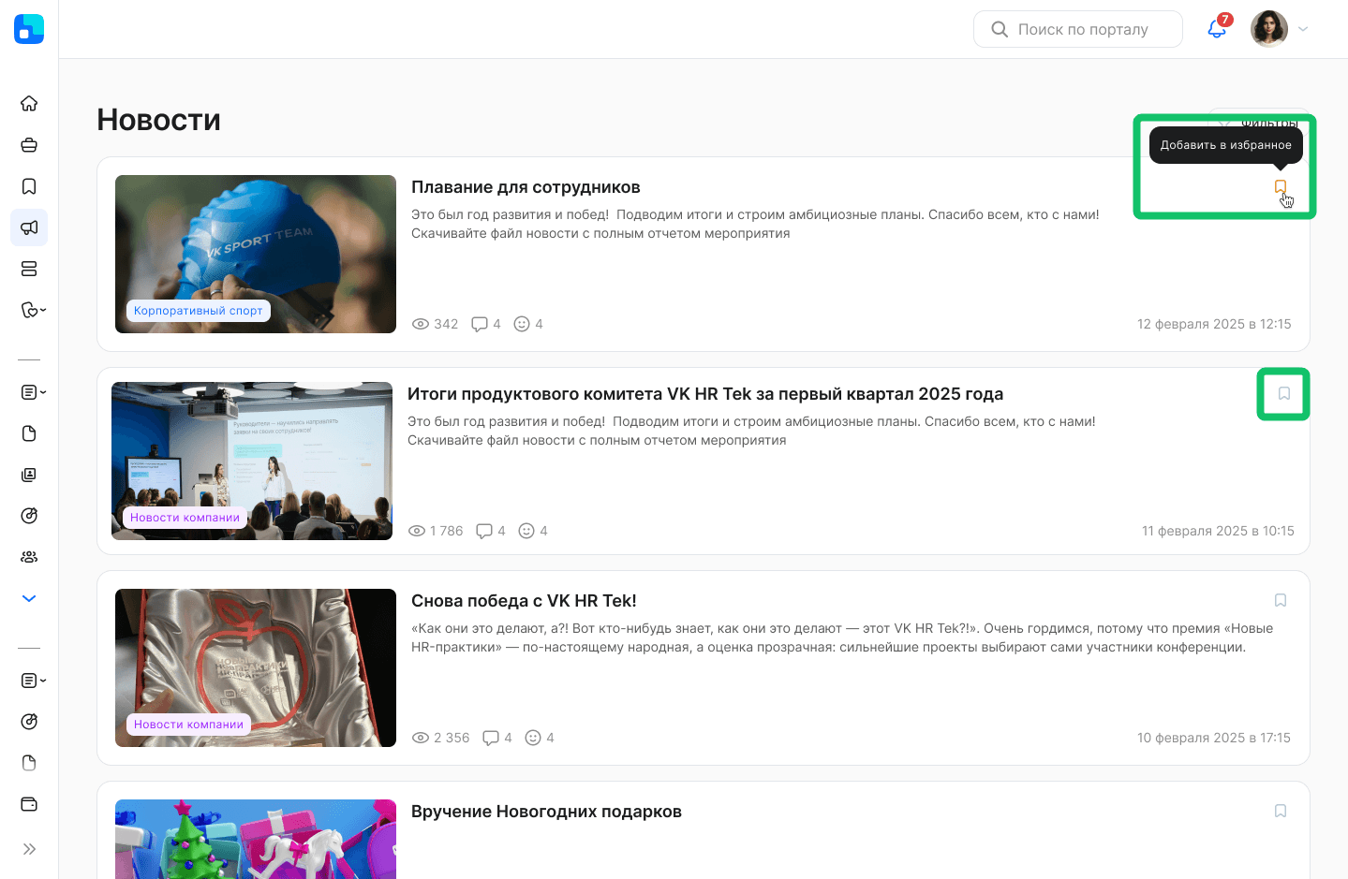Click the date "10 февраля 2025 в 17:15"

coord(1214,738)
